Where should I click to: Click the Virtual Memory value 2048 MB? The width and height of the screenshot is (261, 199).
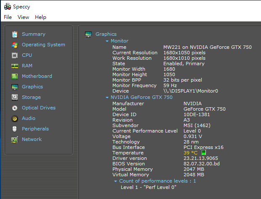(194, 175)
